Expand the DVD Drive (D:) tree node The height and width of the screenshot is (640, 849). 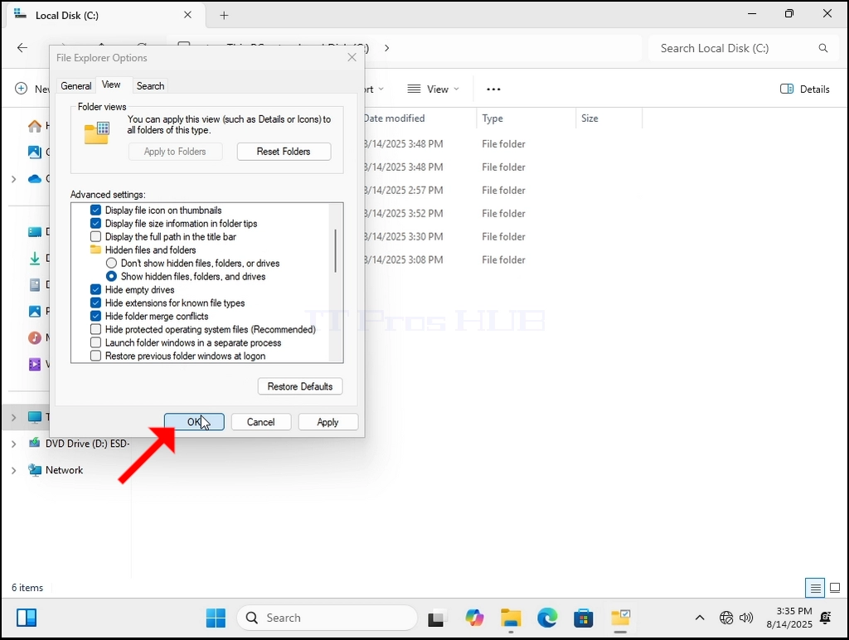coord(13,444)
